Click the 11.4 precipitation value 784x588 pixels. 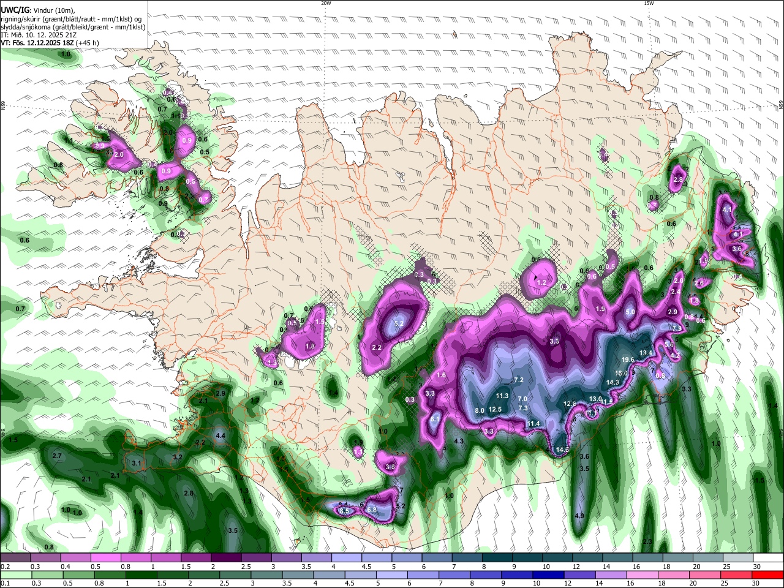[x=533, y=423]
